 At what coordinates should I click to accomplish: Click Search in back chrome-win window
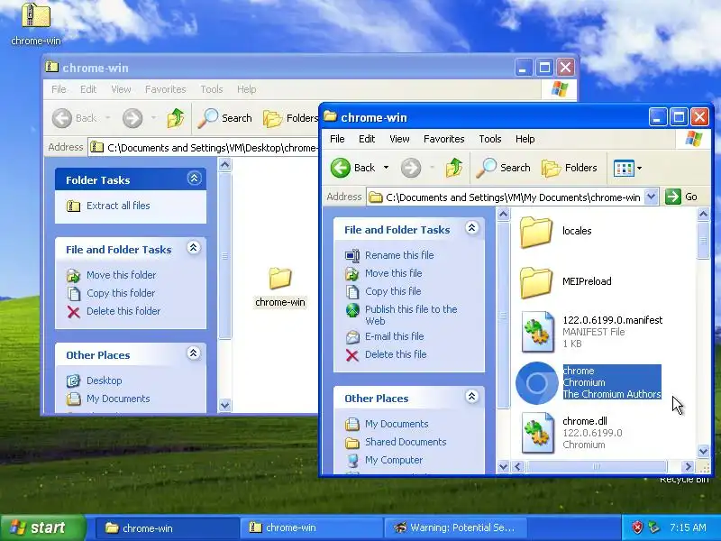(224, 118)
